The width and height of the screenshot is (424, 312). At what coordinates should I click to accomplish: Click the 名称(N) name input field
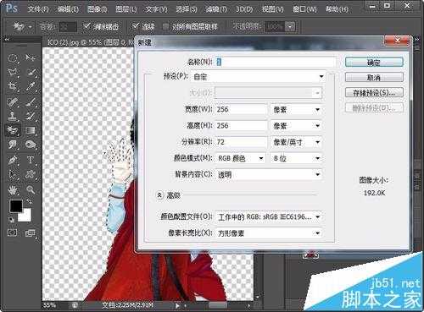(276, 62)
